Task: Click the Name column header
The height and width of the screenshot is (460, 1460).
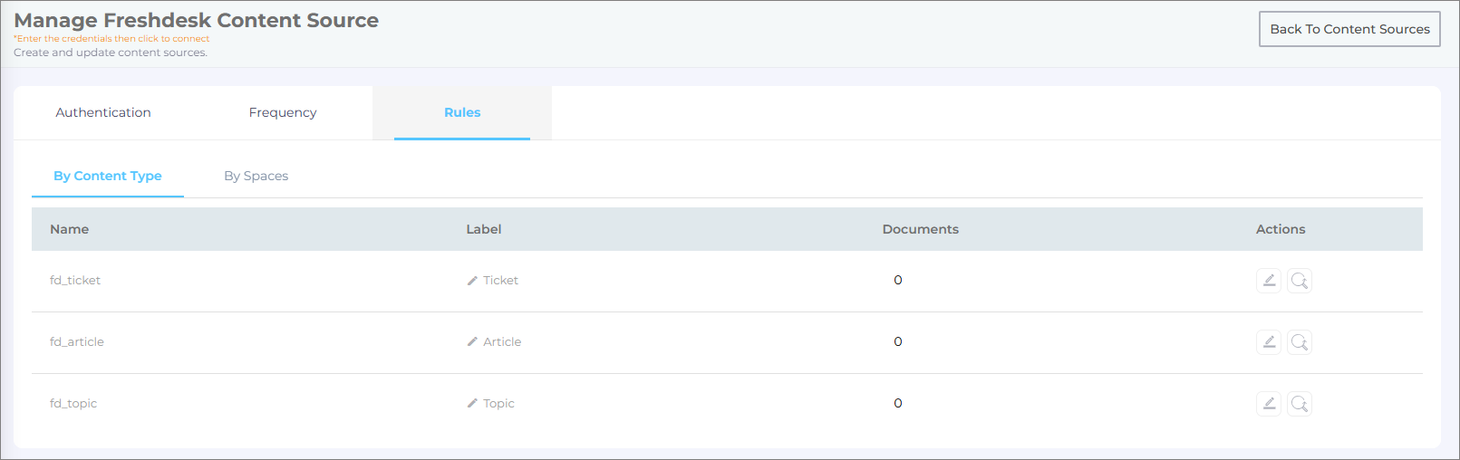Action: click(70, 230)
